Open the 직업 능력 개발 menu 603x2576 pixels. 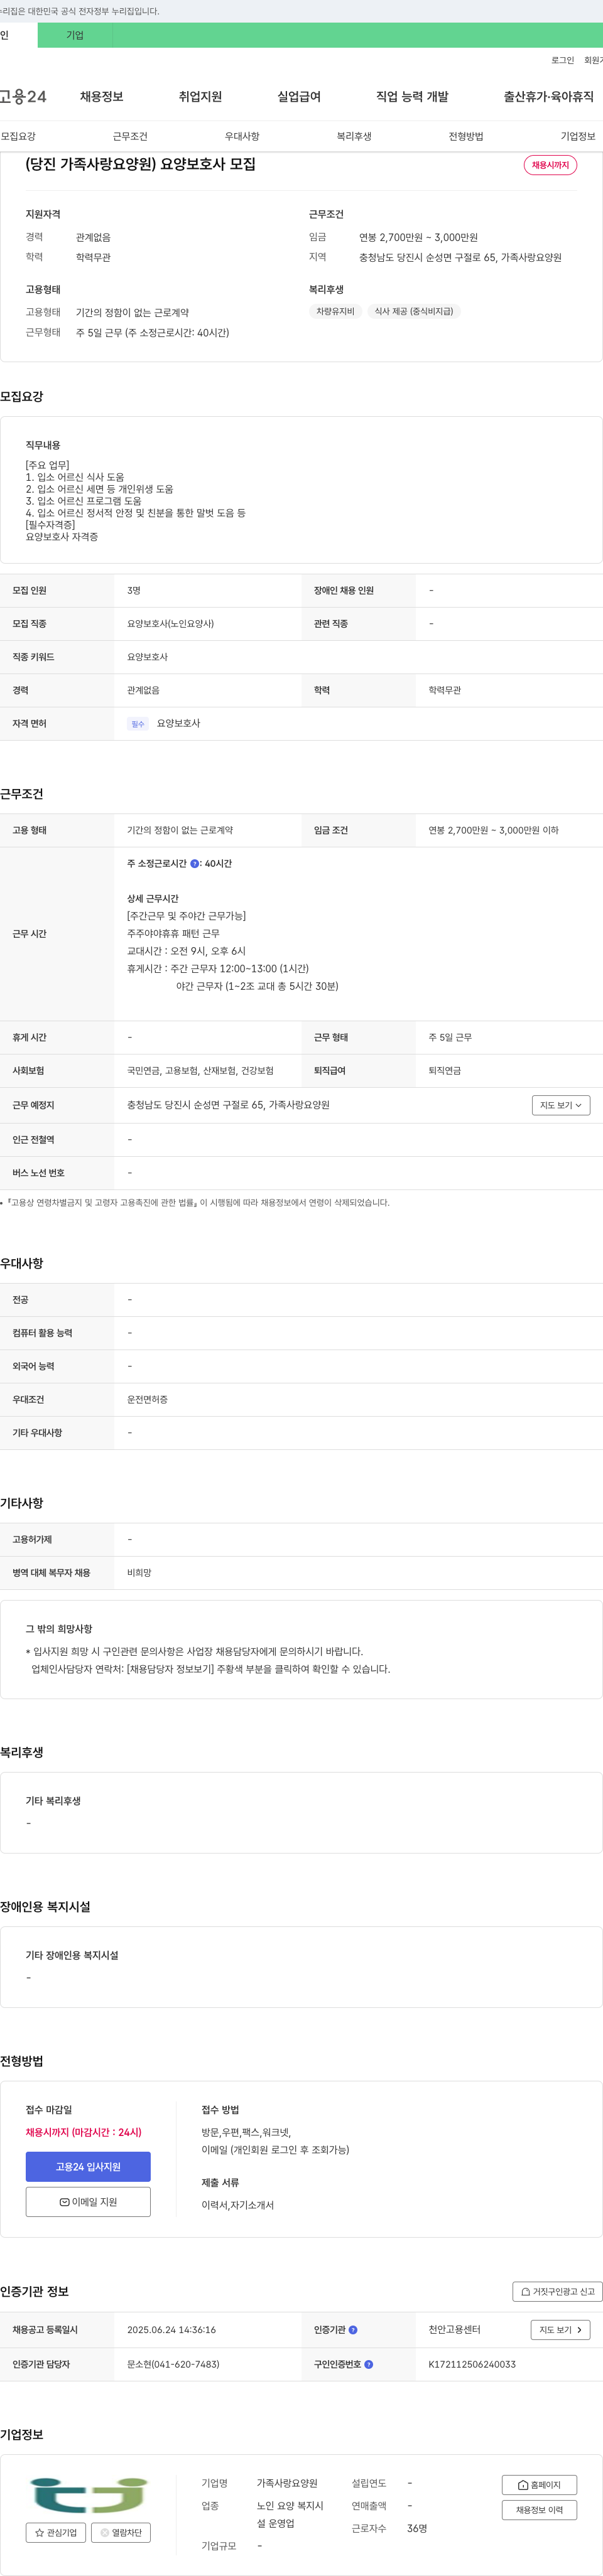tap(412, 97)
